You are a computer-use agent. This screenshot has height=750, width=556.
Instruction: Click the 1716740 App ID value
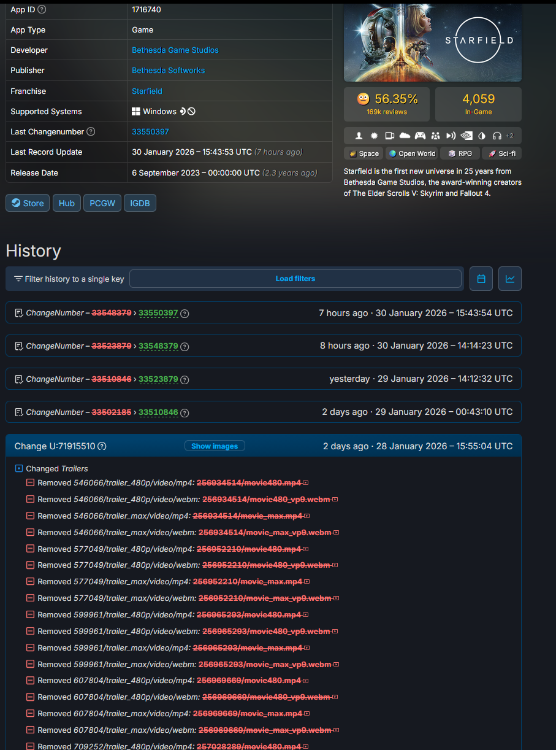(147, 10)
